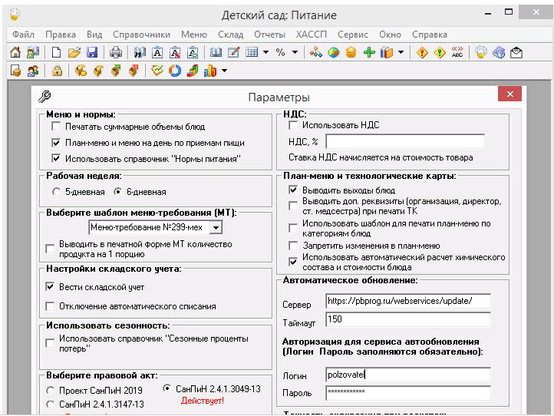This screenshot has width=554, height=416.
Task: Click the home icon in the toolbar
Action: click(x=15, y=53)
